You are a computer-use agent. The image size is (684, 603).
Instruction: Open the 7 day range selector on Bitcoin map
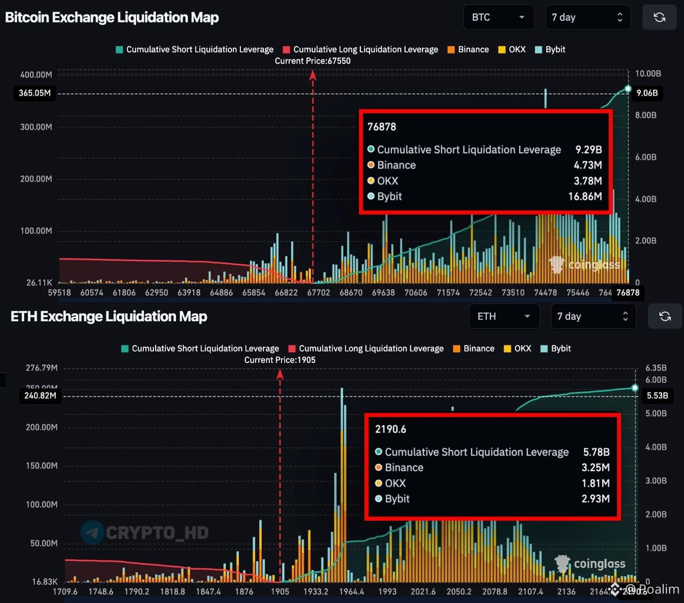[587, 17]
